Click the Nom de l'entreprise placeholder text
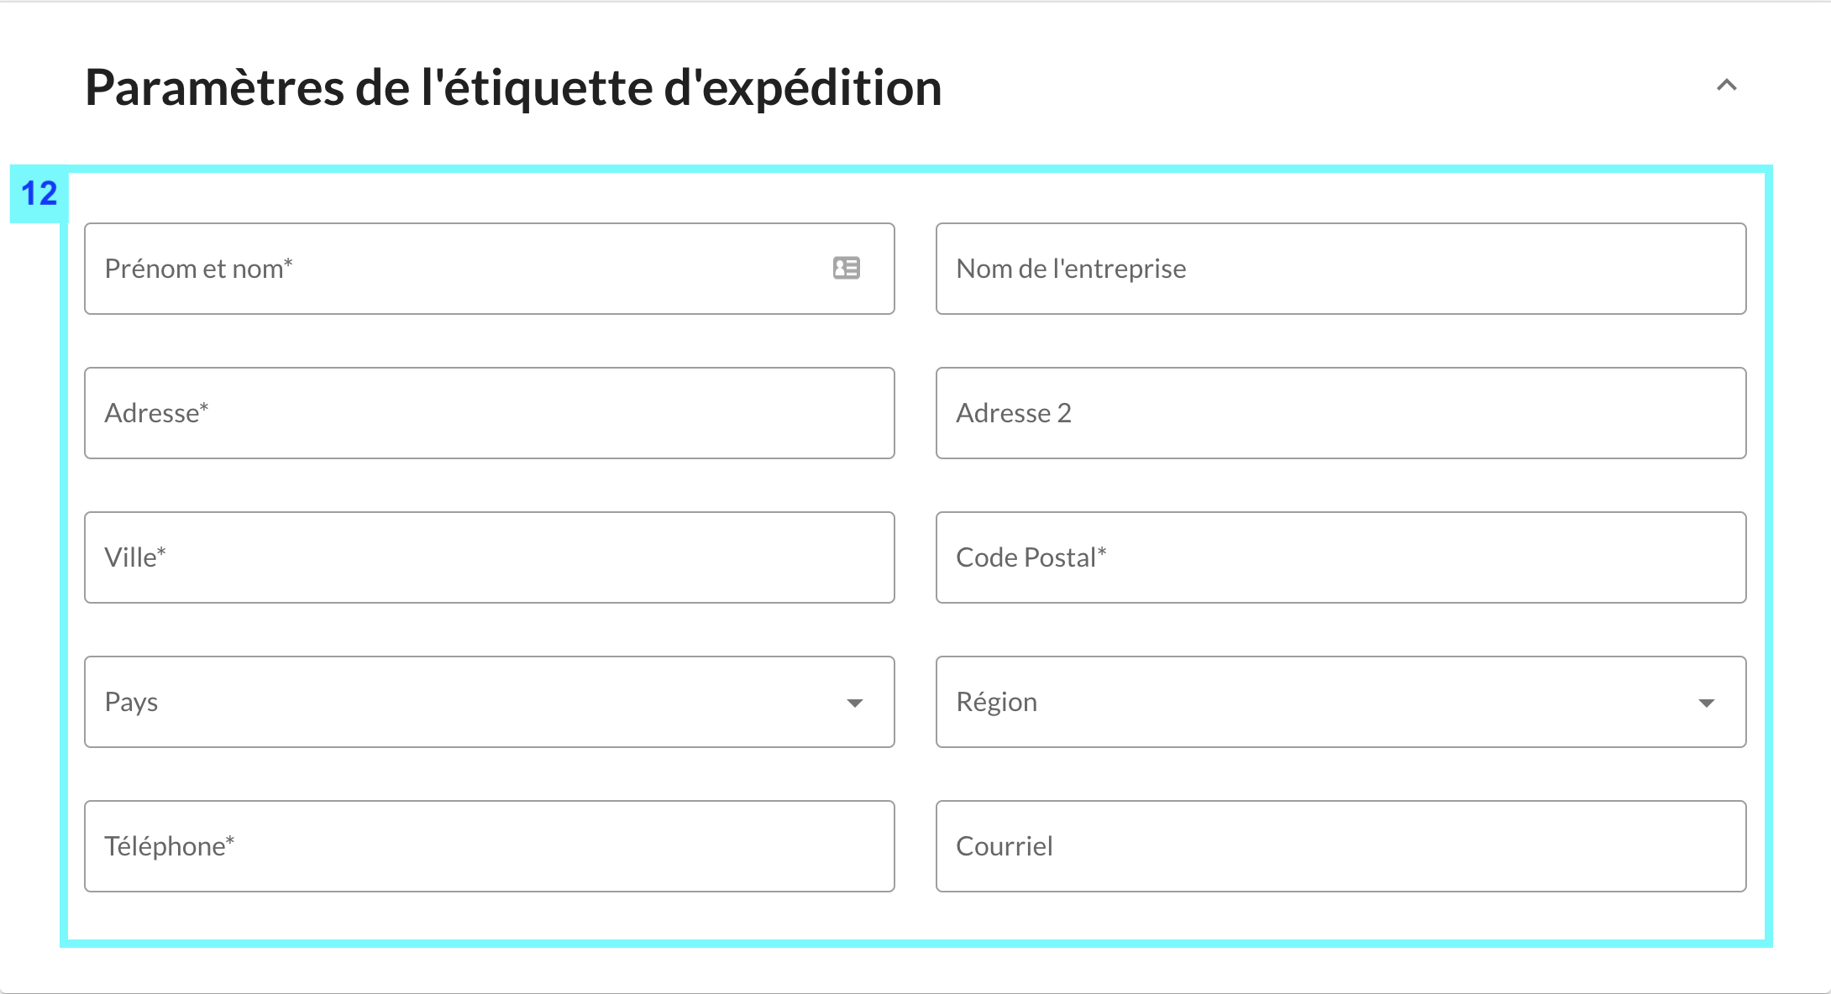The height and width of the screenshot is (994, 1831). tap(1071, 269)
